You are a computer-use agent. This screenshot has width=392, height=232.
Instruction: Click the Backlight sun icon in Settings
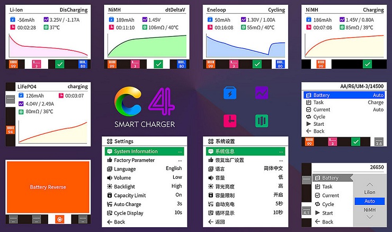coord(110,186)
